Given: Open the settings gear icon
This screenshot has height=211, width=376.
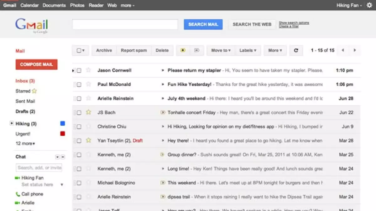Looking at the screenshot, I should [x=369, y=5].
